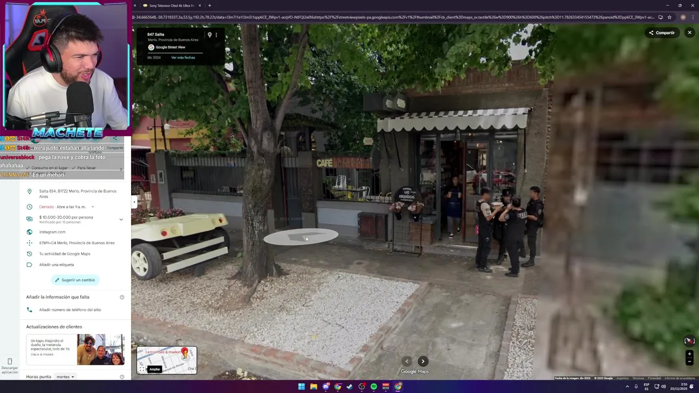Go to the previous Street View image arrow
The image size is (699, 393).
coord(406,361)
